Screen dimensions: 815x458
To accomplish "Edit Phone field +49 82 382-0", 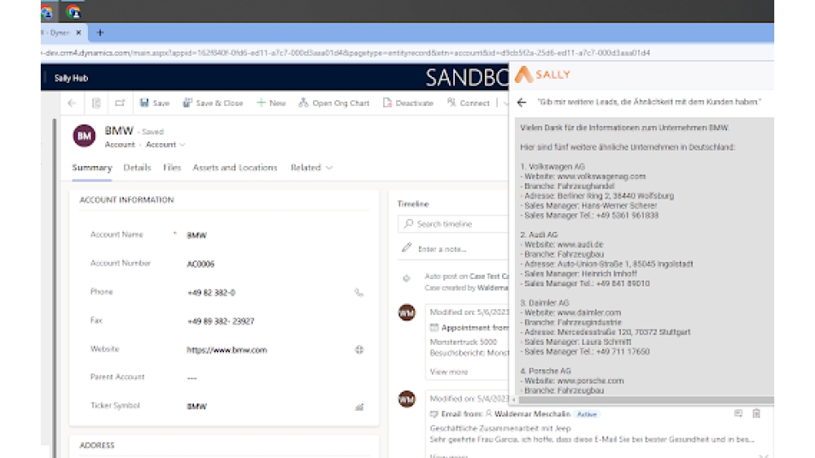I will pos(267,293).
